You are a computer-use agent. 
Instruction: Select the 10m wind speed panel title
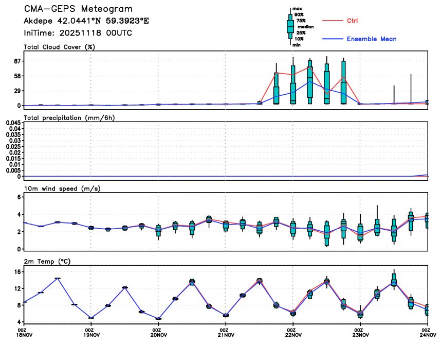pos(62,189)
